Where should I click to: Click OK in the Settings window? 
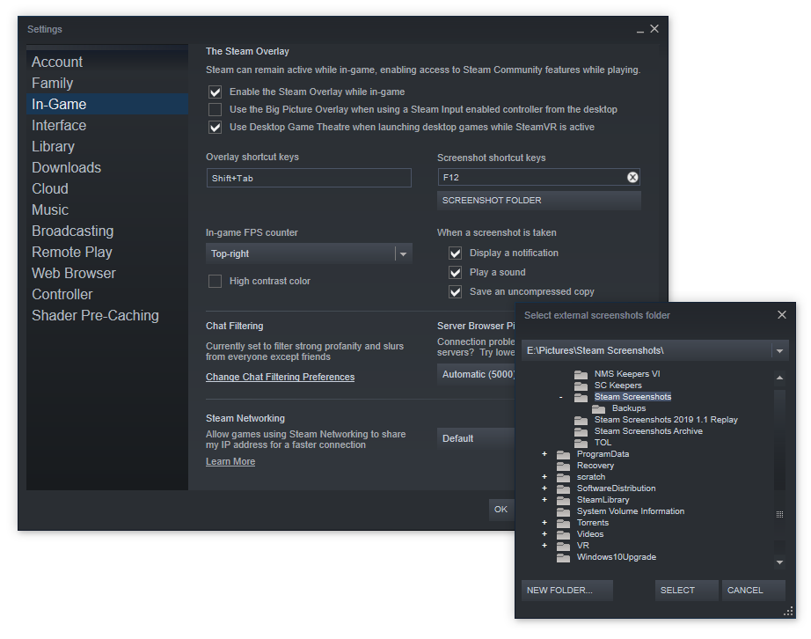tap(500, 510)
